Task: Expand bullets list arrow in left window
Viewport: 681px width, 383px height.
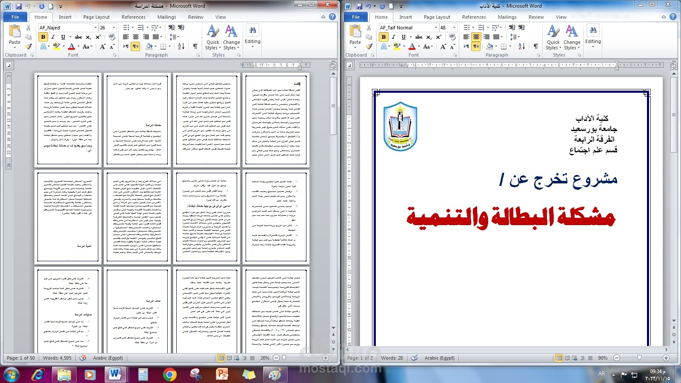Action: [133, 28]
